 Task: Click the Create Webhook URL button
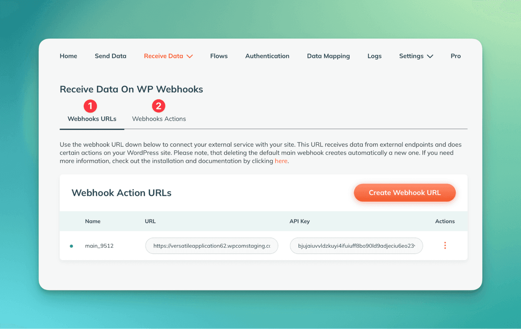[x=405, y=193]
